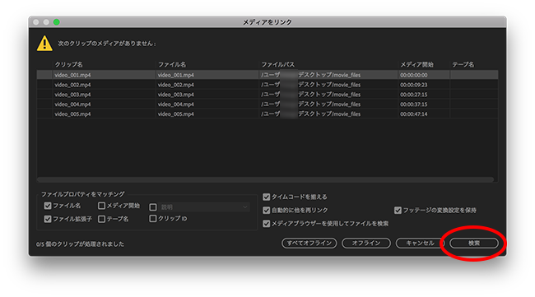This screenshot has width=535, height=297.
Task: Select clip row video_003.mp4
Action: 267,95
